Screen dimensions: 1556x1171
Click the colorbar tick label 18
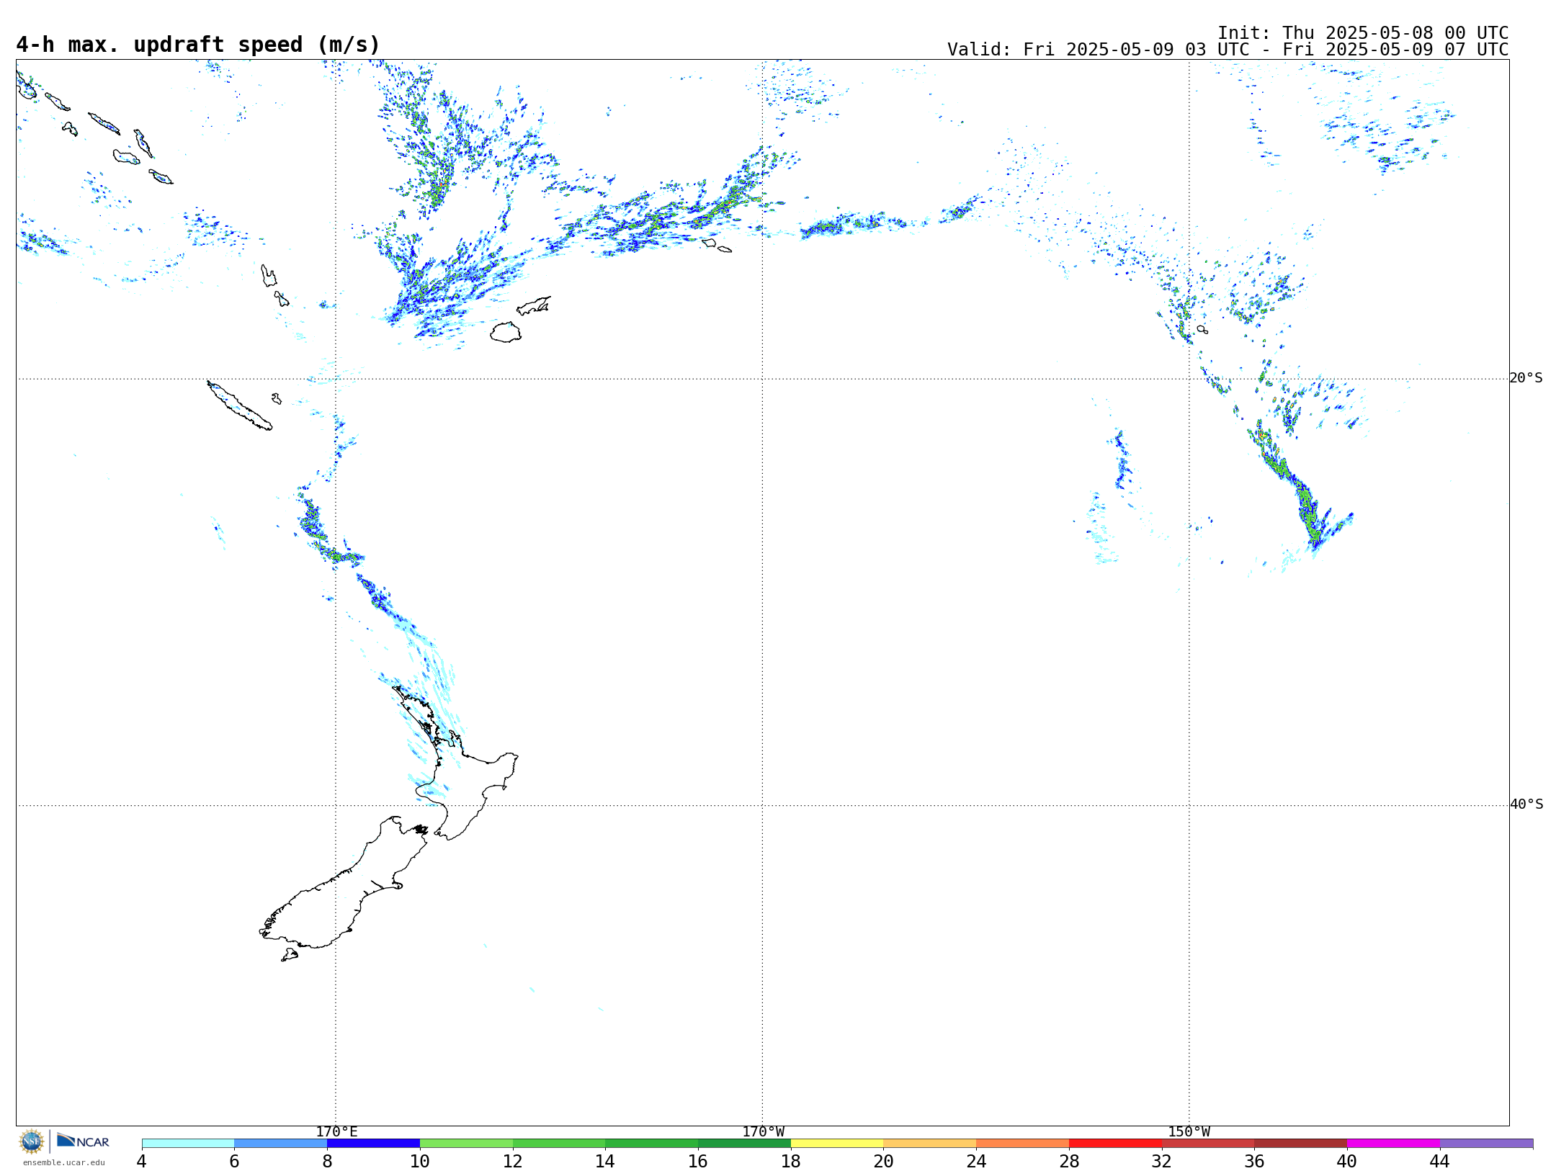click(x=790, y=1162)
